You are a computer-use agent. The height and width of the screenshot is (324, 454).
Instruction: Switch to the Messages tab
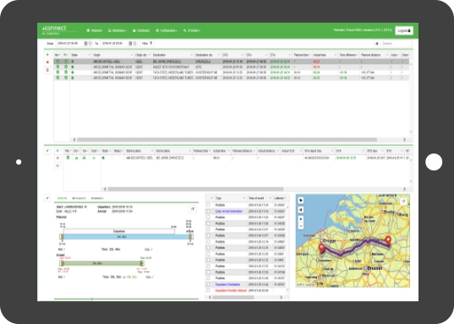pos(79,198)
